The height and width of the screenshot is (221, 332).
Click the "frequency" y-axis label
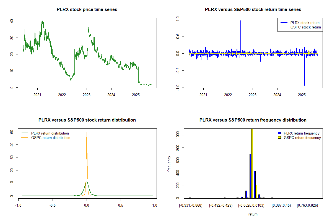click(x=169, y=164)
